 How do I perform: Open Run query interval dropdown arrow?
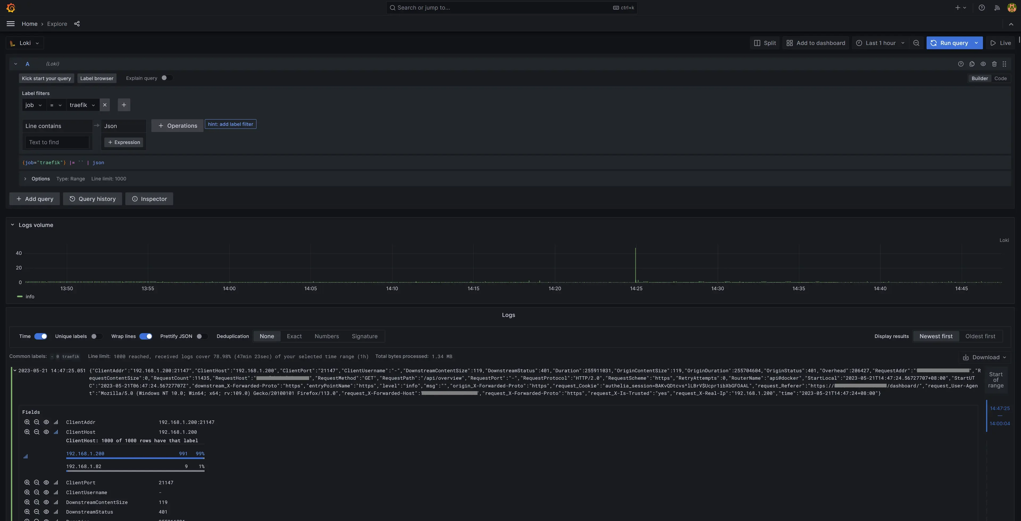(976, 43)
